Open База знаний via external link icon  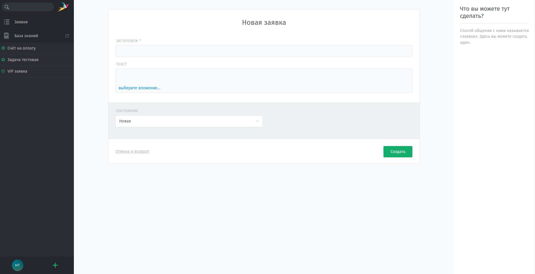(x=67, y=36)
